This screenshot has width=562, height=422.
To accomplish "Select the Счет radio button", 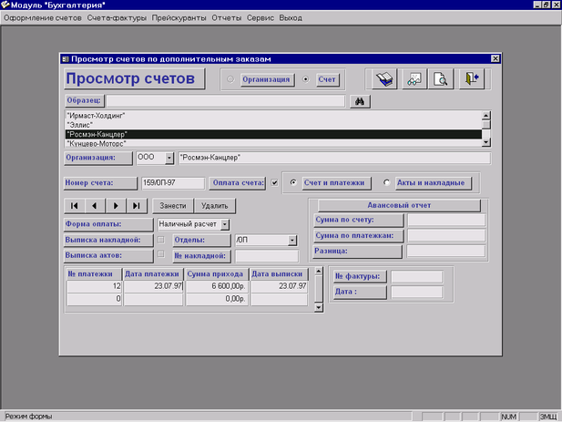I will click(x=305, y=79).
